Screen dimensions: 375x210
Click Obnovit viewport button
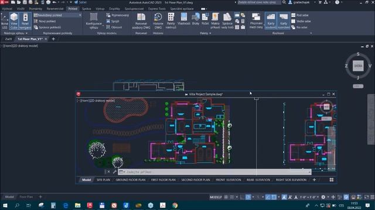pos(114,27)
